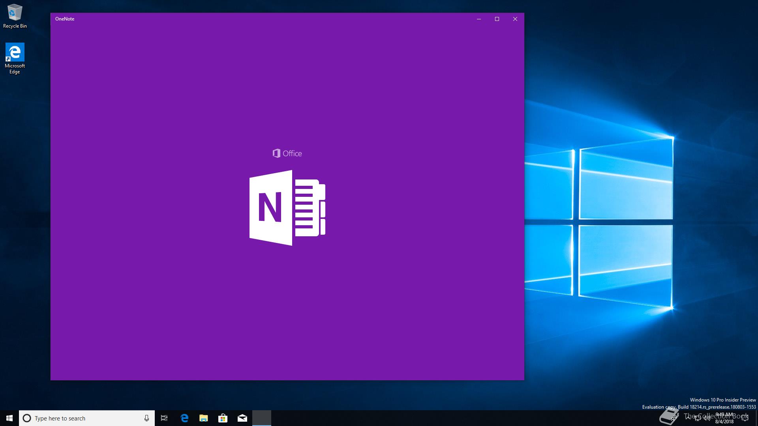This screenshot has width=758, height=426.
Task: Open the volume control tray icon
Action: coord(707,418)
